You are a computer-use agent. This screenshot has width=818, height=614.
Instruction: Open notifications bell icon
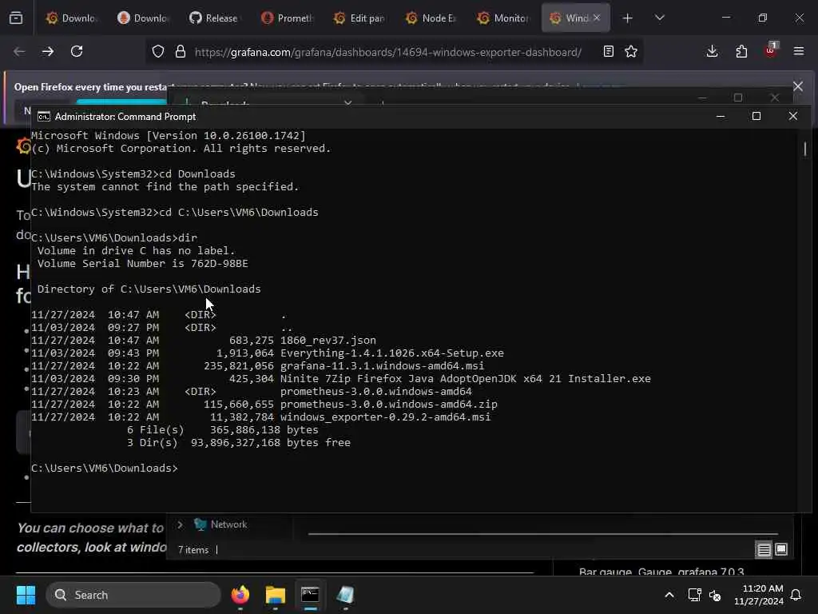pyautogui.click(x=796, y=595)
